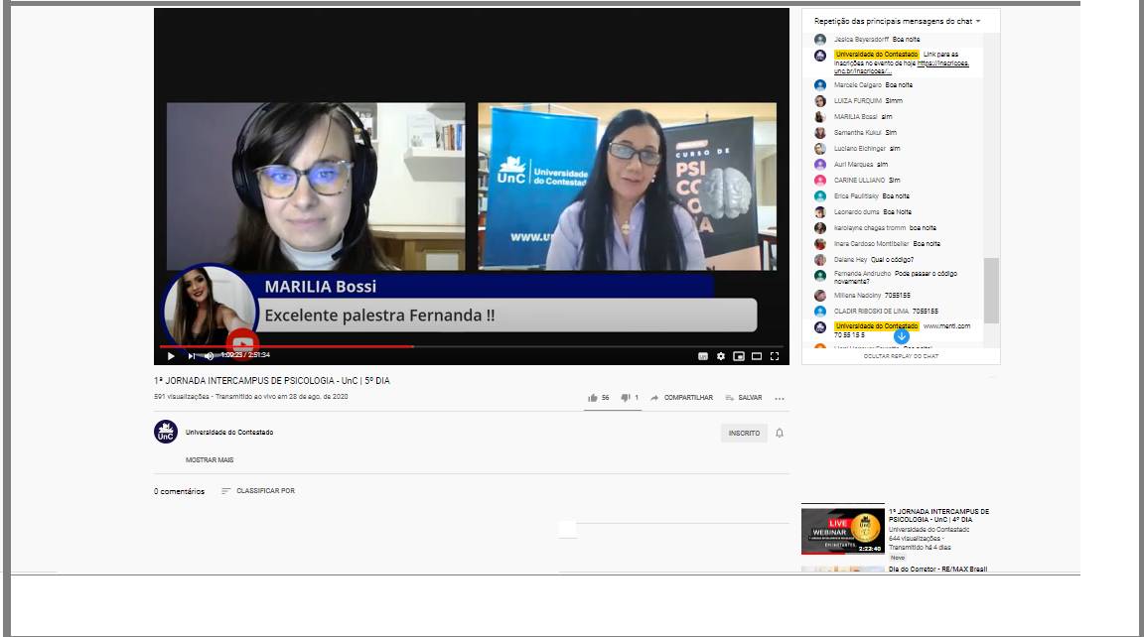
Task: Toggle theater mode view
Action: click(x=756, y=355)
